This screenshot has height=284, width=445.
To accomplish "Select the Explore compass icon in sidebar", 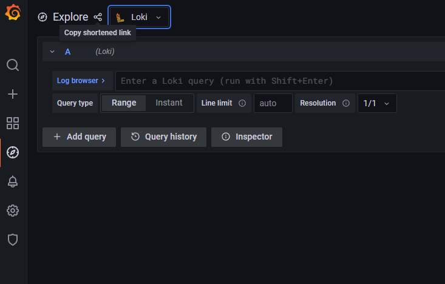I will (x=13, y=152).
